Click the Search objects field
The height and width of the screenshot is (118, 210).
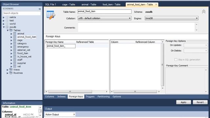point(22,13)
